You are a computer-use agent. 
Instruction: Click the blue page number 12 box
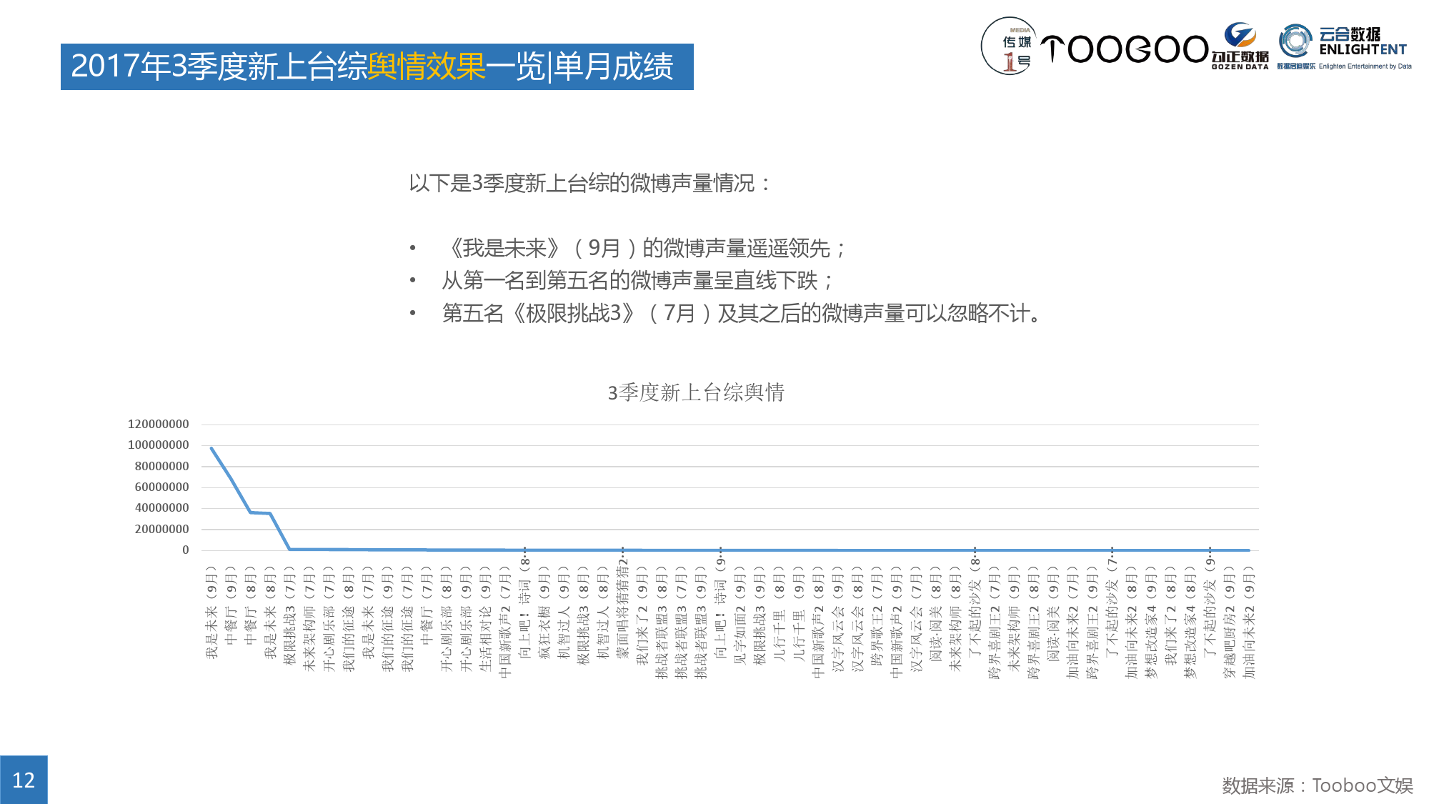[x=24, y=779]
